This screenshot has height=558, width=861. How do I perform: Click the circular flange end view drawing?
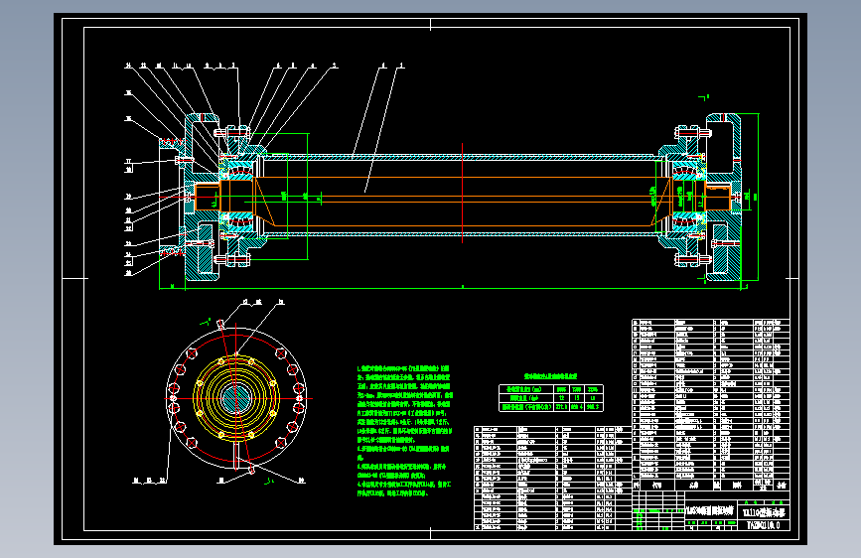[236, 398]
